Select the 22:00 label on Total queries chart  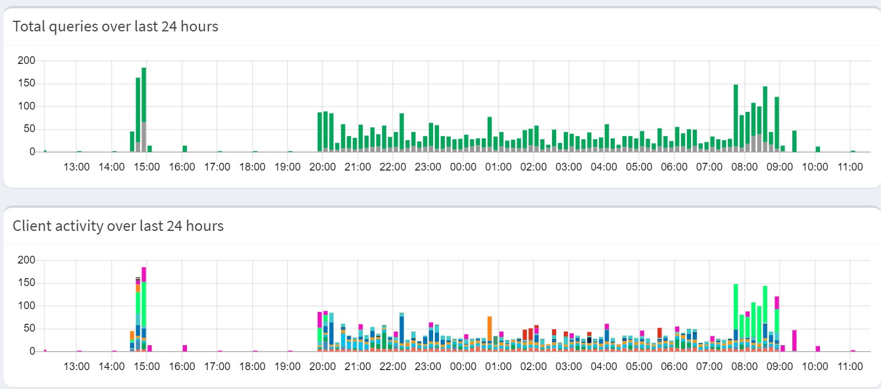[393, 167]
